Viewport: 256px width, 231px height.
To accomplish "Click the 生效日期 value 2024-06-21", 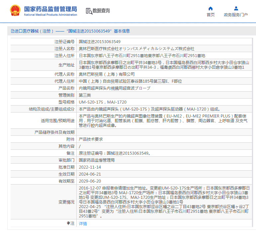I will point(90,174).
